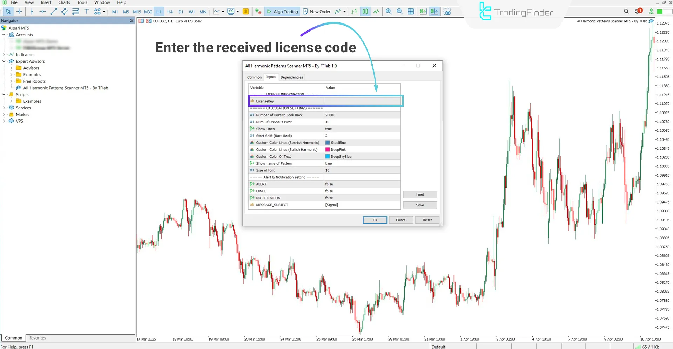Toggle the EMAIL setting value
The image size is (673, 349).
pos(362,191)
